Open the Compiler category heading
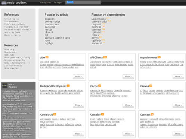 [96, 115]
